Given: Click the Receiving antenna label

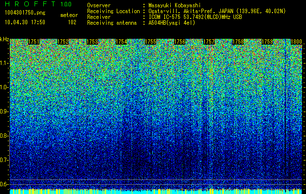Looking at the screenshot, I should [x=112, y=23].
